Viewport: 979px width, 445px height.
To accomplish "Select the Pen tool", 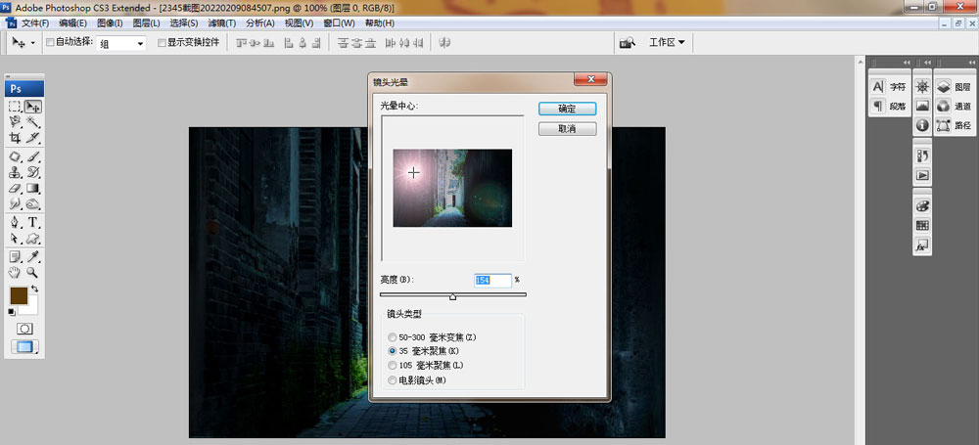I will pos(16,223).
